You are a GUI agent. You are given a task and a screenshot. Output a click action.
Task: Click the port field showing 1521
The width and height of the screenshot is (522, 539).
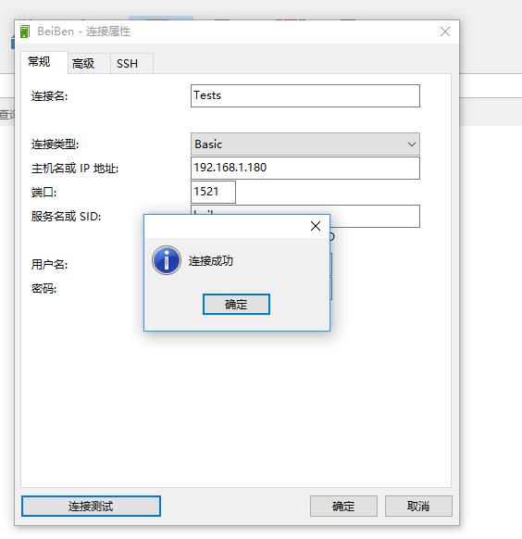click(x=213, y=192)
